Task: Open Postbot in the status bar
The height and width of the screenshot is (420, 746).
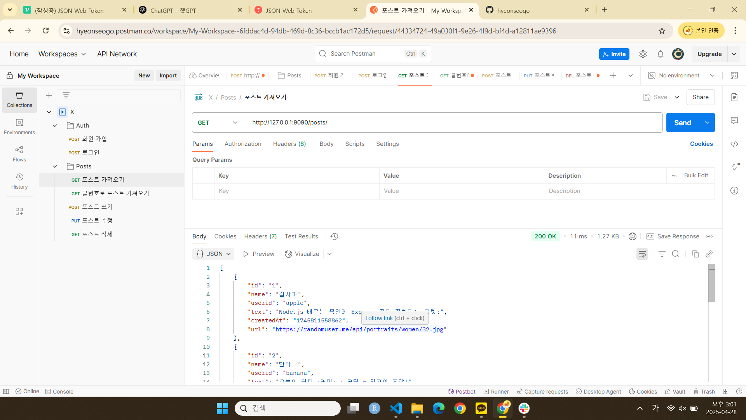Action: point(462,392)
